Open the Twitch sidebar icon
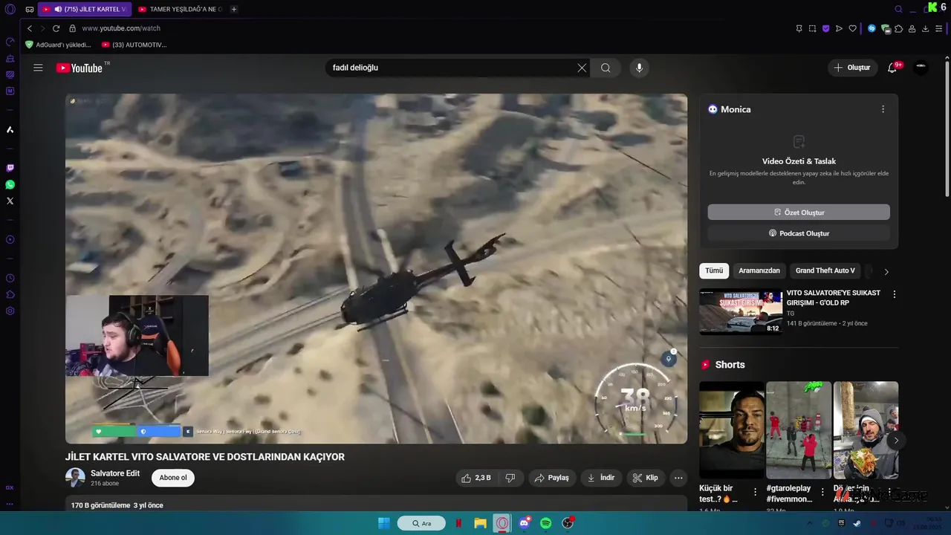Screen dimensions: 951x535 pos(10,169)
